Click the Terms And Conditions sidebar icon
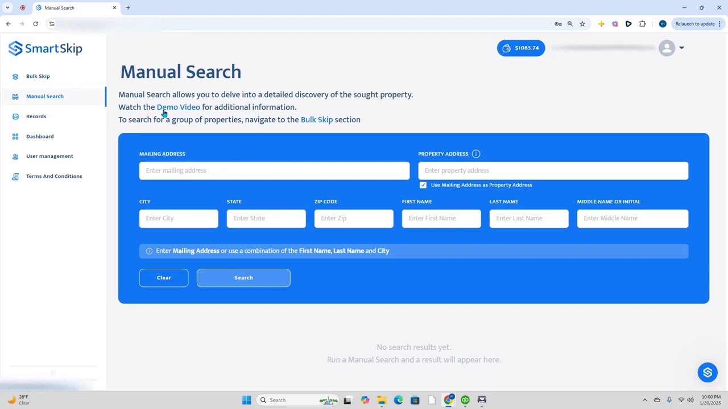This screenshot has height=409, width=728. coord(15,176)
